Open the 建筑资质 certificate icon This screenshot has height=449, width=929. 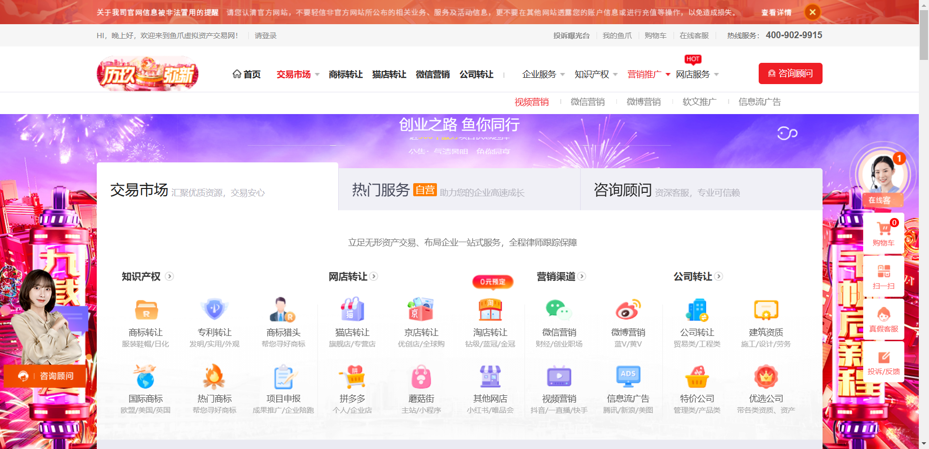point(766,310)
